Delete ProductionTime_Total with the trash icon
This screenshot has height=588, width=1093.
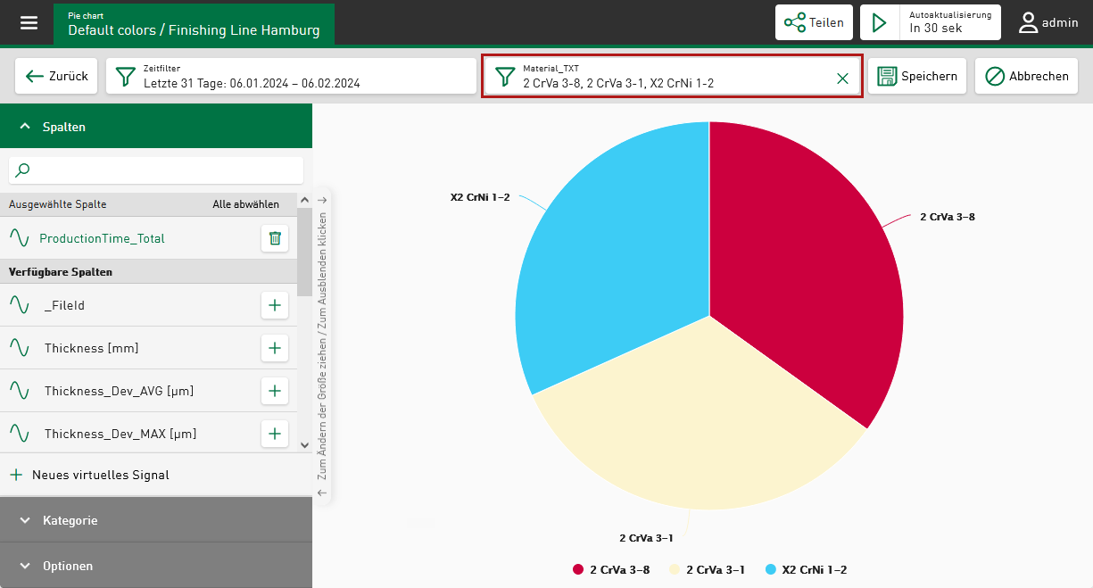point(275,238)
